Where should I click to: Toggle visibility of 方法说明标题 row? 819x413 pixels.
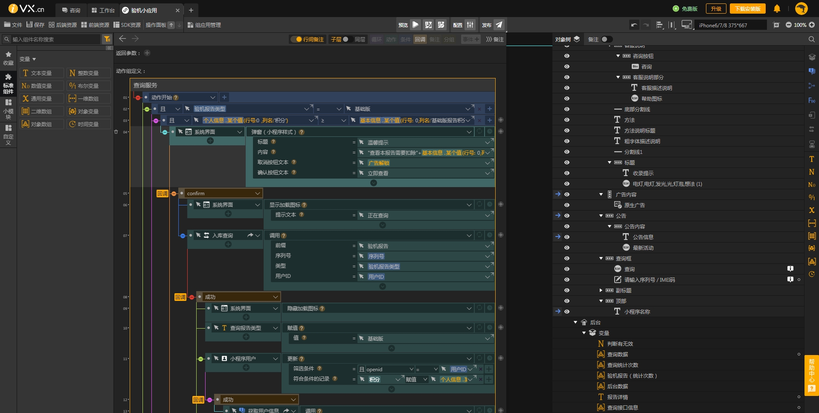tap(567, 130)
